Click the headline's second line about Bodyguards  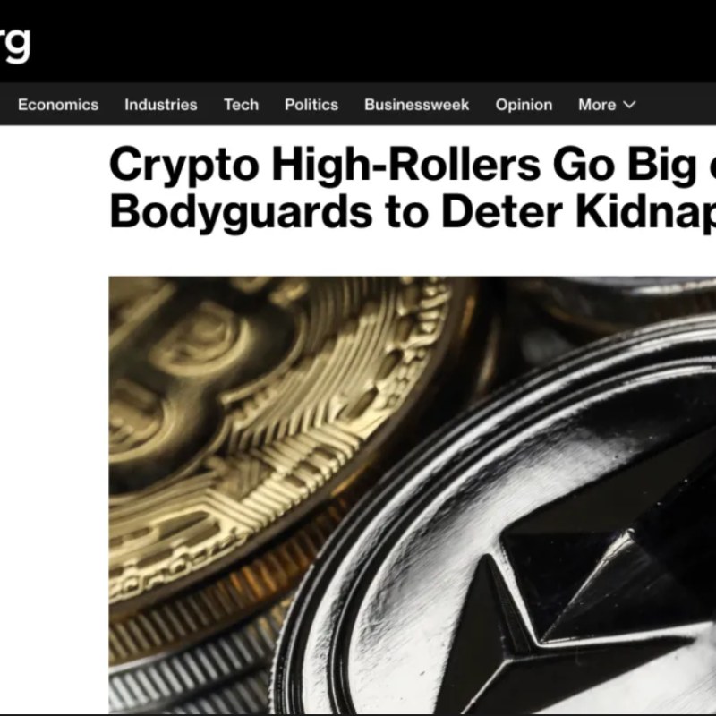(413, 212)
